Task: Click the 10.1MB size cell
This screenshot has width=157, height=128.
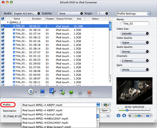Action: coord(78,26)
